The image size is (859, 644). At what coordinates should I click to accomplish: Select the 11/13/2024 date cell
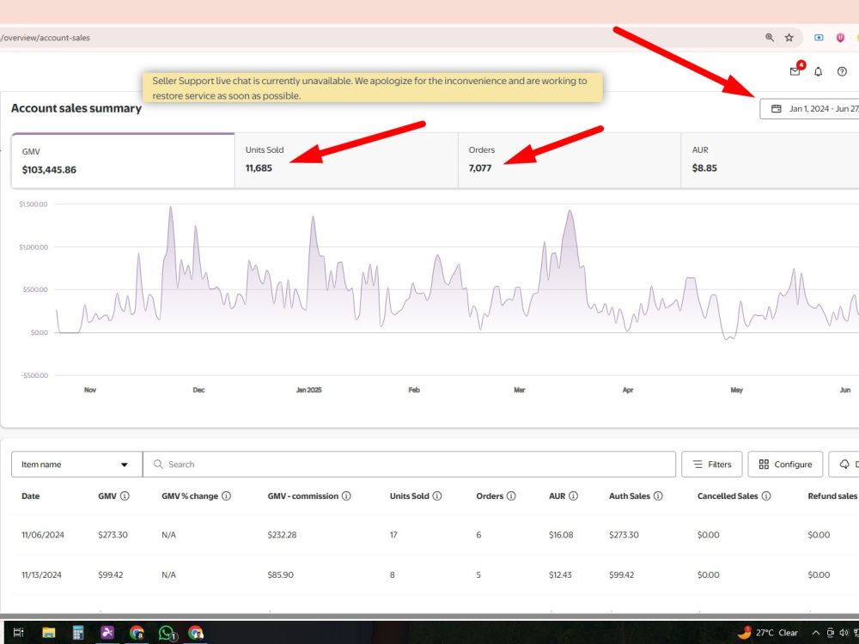click(x=41, y=574)
